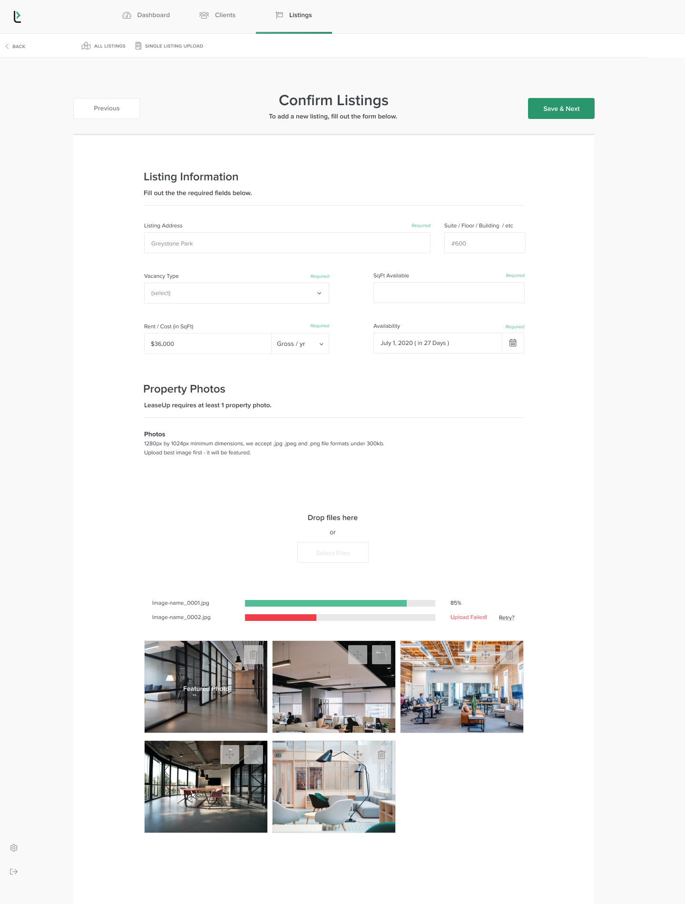Click the Image-name_0002.jpg file name
685x904 pixels.
181,618
